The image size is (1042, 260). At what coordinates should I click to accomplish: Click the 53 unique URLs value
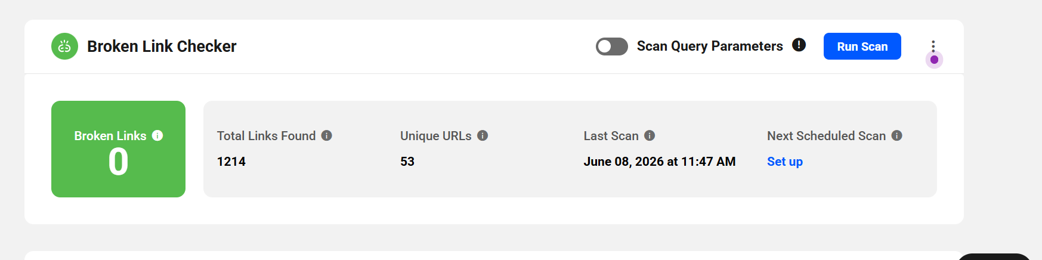pos(407,162)
